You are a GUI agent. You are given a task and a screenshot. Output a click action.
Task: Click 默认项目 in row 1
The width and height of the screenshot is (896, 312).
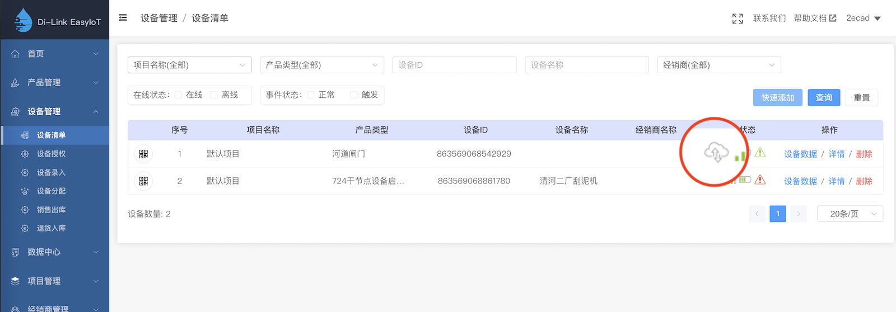coord(223,154)
